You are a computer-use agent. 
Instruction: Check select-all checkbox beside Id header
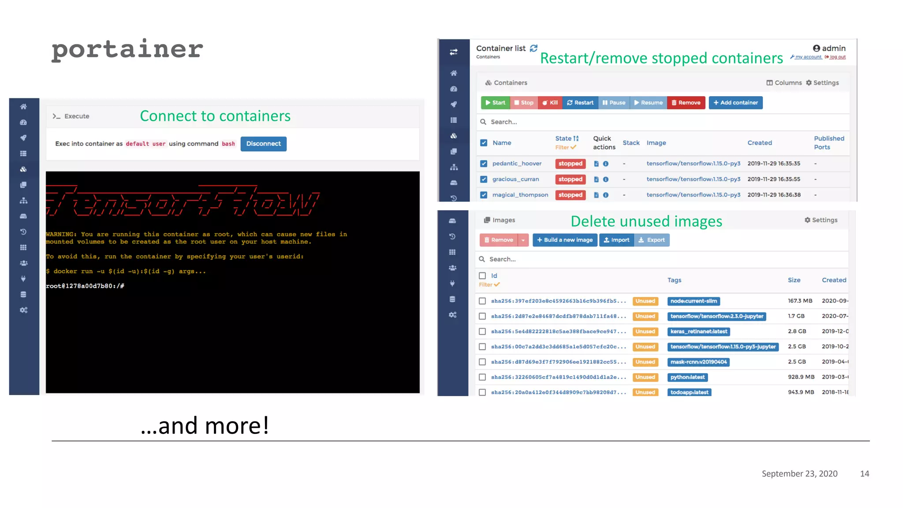[482, 276]
